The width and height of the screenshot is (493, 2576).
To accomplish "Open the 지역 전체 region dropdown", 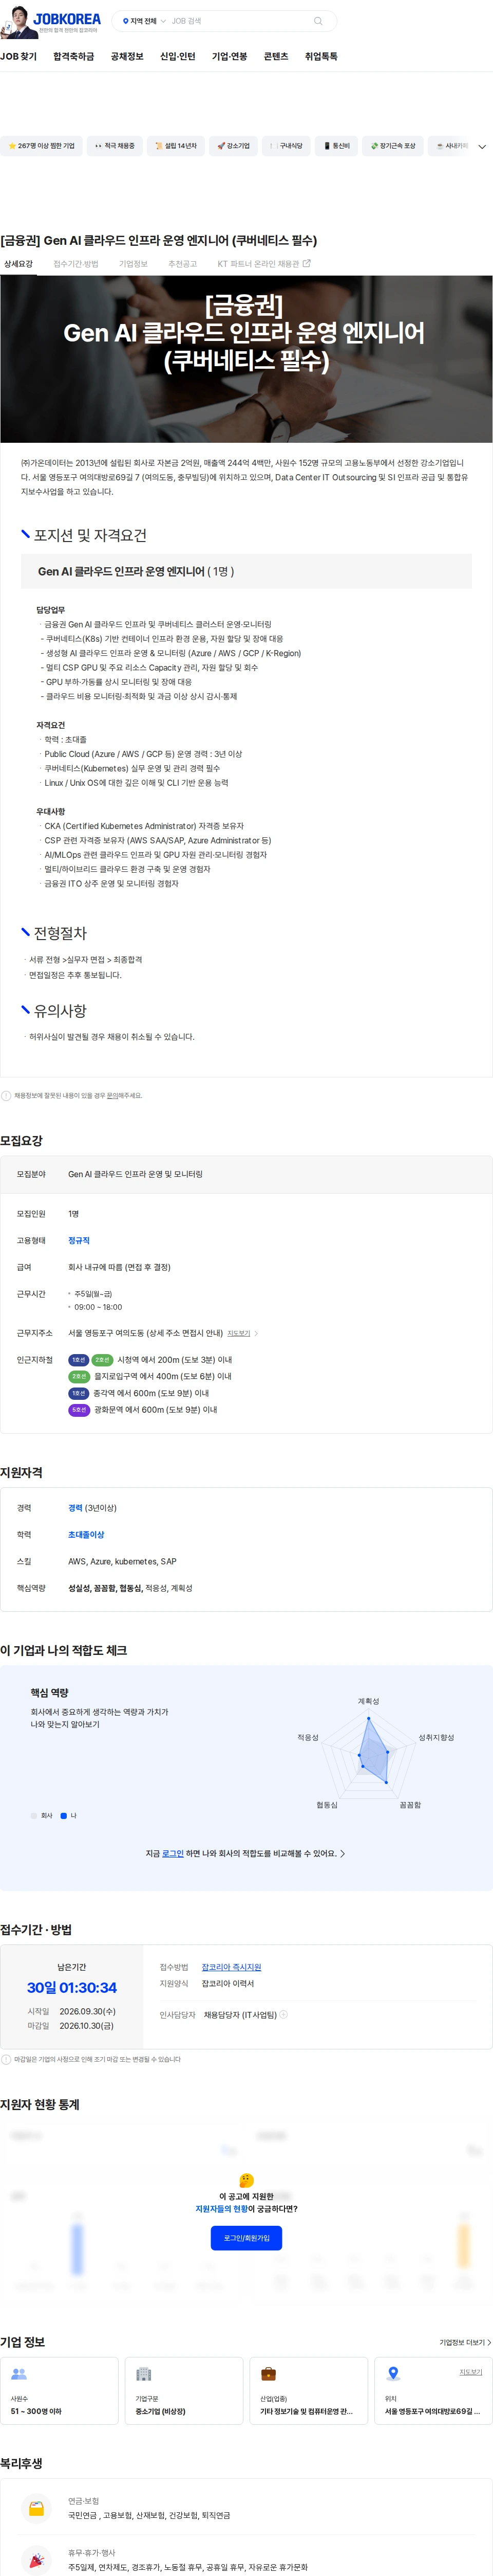I will click(x=144, y=21).
